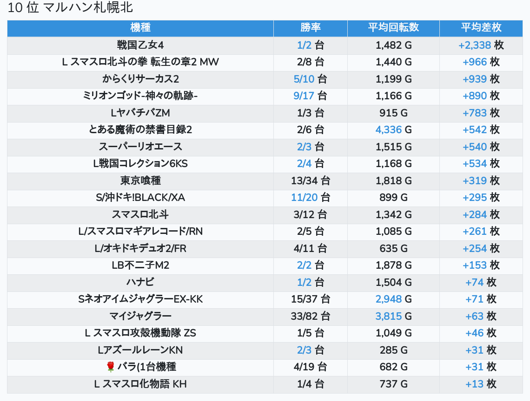The height and width of the screenshot is (401, 530).
Task: Click average spins 285 G value
Action: tap(393, 350)
